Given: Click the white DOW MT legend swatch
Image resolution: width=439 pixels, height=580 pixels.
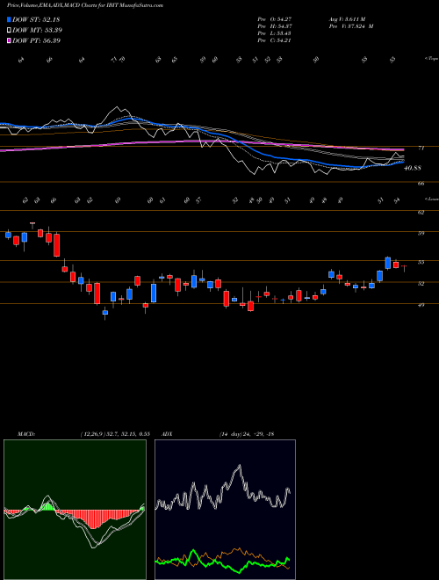Looking at the screenshot, I should (10, 30).
